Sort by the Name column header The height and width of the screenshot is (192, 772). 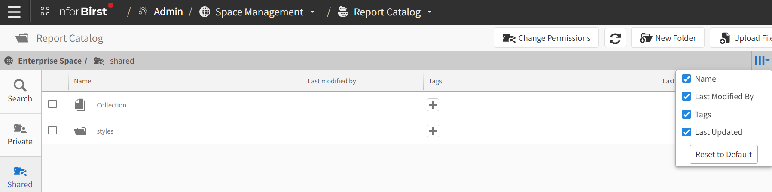[82, 81]
